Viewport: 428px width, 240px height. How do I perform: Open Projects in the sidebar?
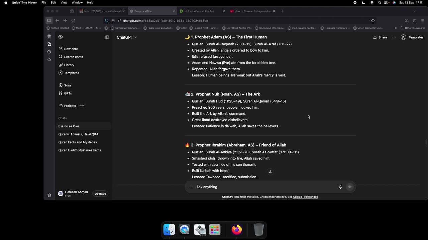[x=67, y=106]
